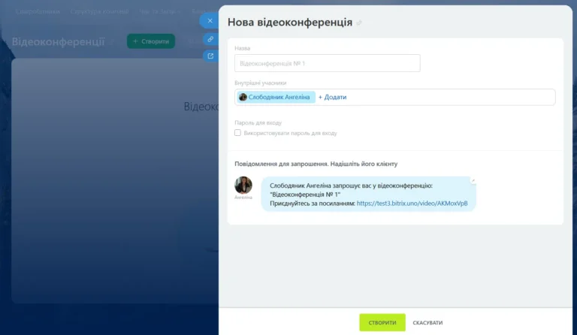Click '+ Створити' button on background page
Viewport: 577px width, 335px height.
[151, 41]
